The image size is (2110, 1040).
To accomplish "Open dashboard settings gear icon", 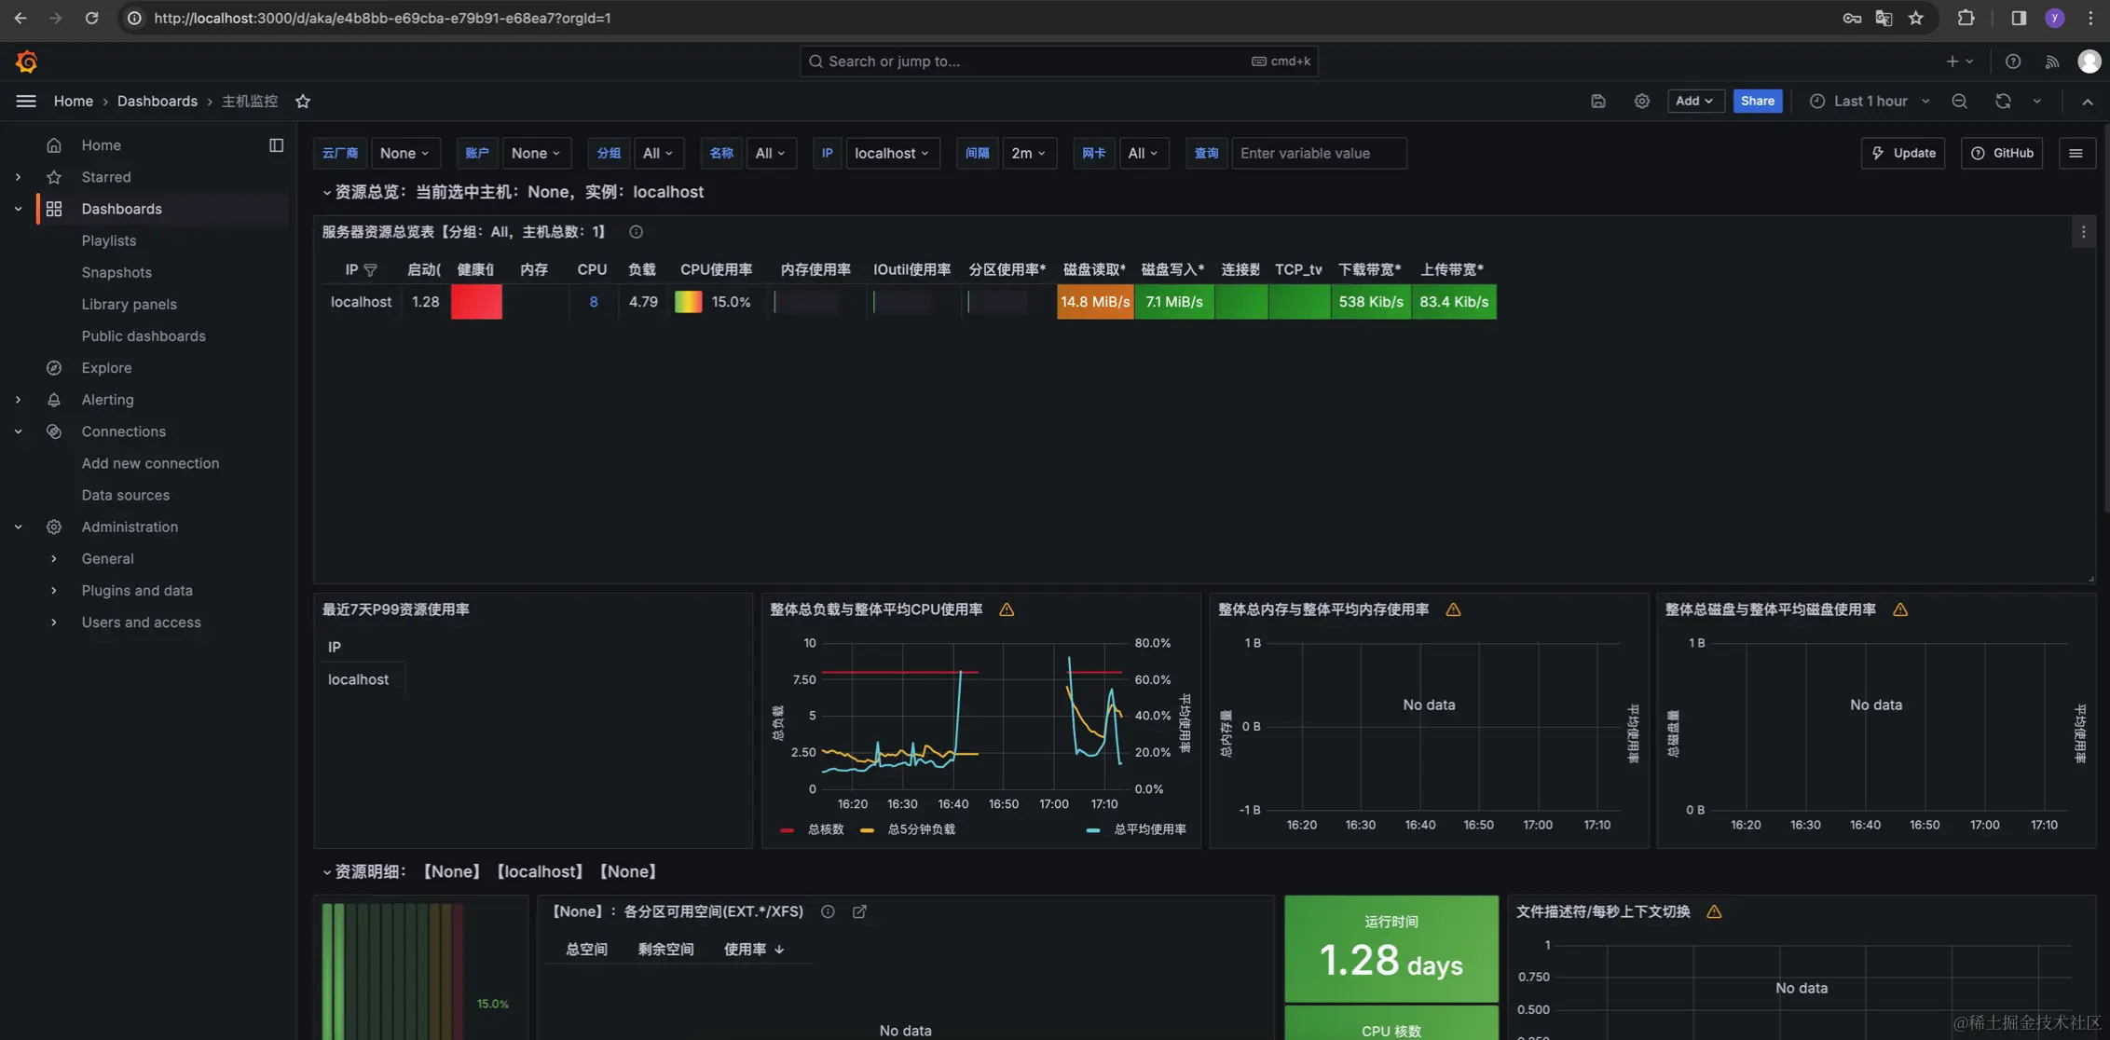I will pyautogui.click(x=1641, y=101).
